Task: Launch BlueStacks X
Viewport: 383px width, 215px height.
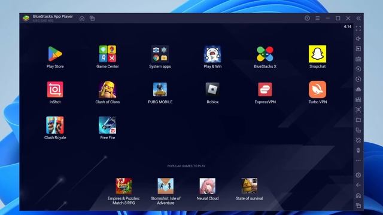Action: pyautogui.click(x=265, y=54)
